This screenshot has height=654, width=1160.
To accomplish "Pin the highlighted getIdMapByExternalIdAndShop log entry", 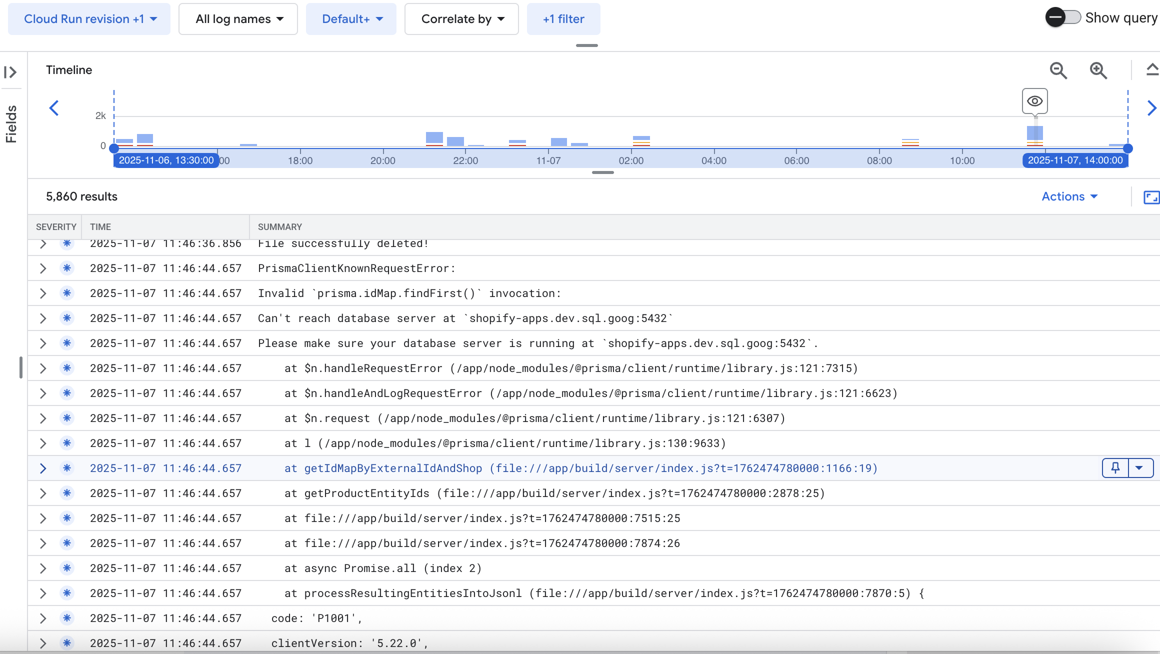I will click(x=1115, y=468).
